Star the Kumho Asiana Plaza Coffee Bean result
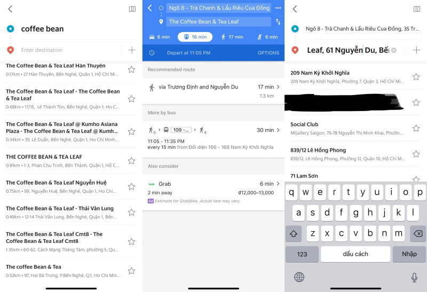The image size is (427, 292). point(131,131)
